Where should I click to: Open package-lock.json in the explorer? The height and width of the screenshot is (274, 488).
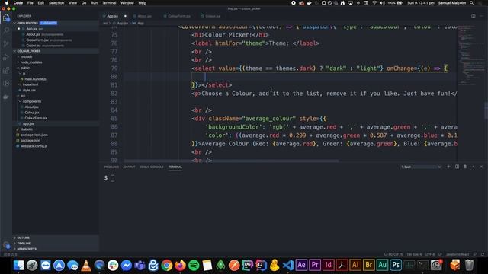[x=34, y=135]
